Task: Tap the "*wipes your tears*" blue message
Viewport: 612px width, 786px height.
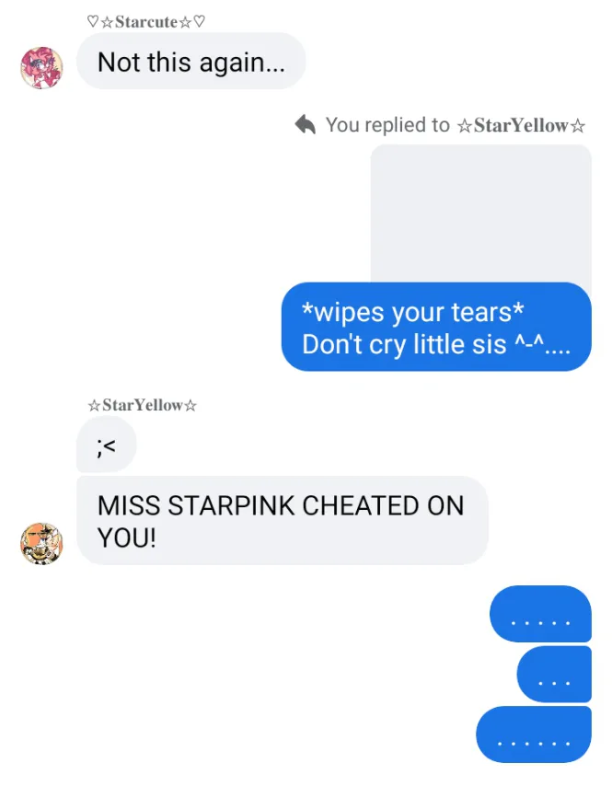Action: pyautogui.click(x=436, y=327)
